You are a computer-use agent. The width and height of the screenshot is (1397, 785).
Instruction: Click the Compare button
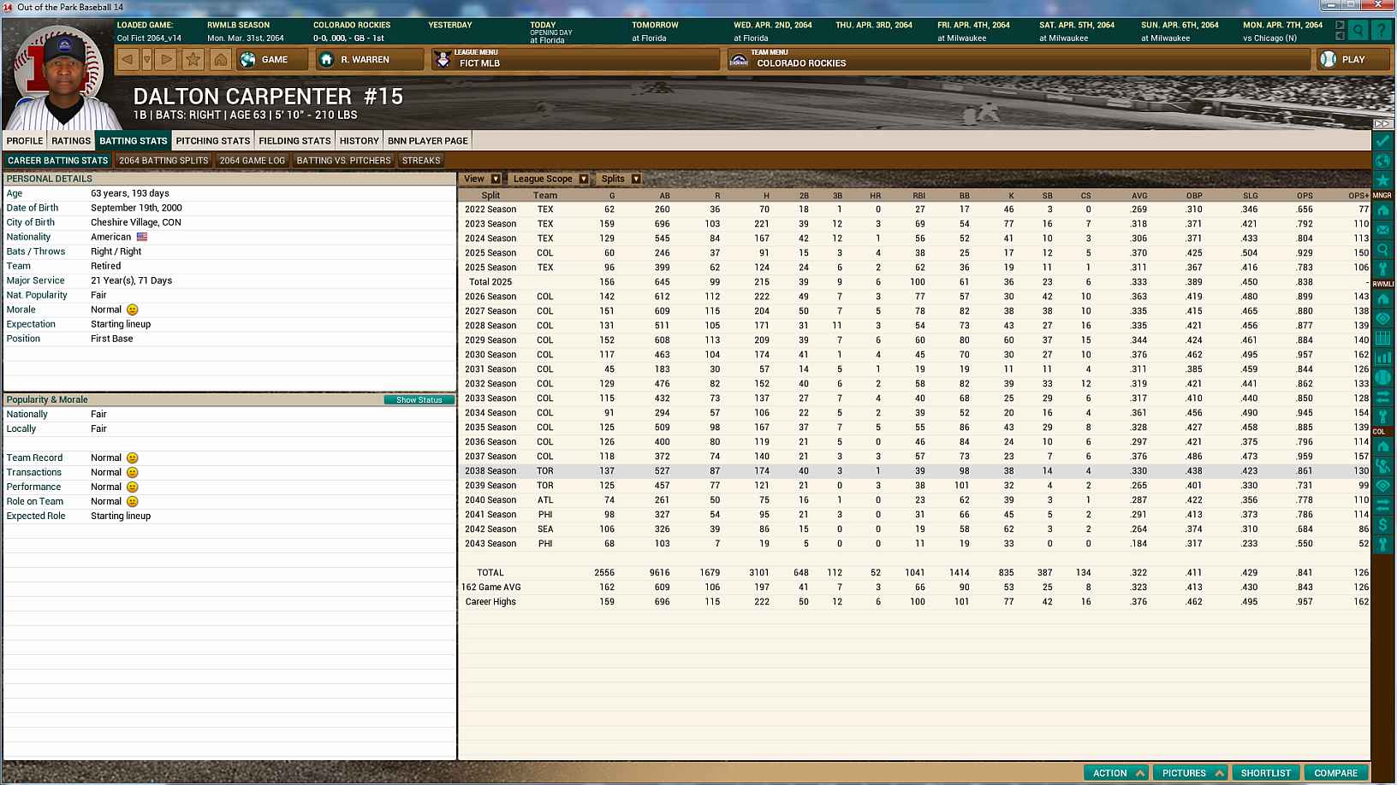[x=1335, y=773]
